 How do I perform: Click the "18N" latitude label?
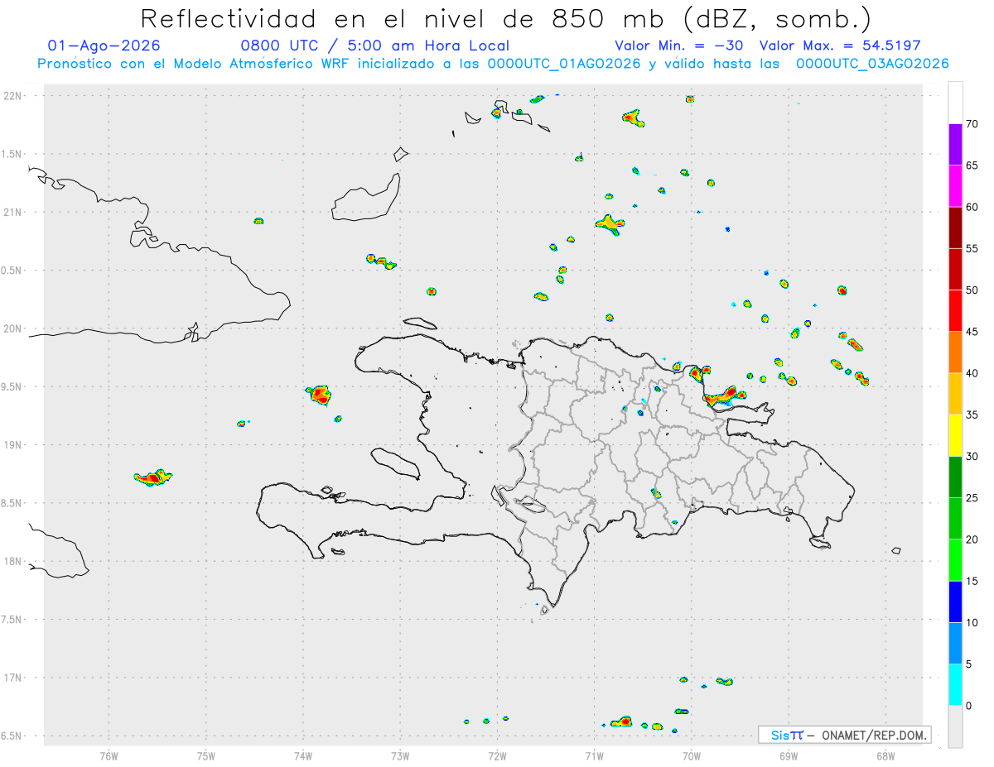[14, 561]
